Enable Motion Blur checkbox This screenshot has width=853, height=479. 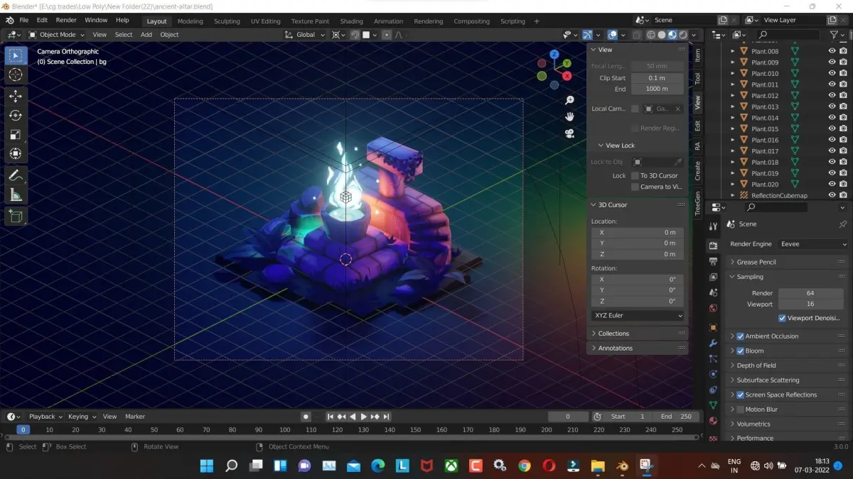tap(741, 409)
